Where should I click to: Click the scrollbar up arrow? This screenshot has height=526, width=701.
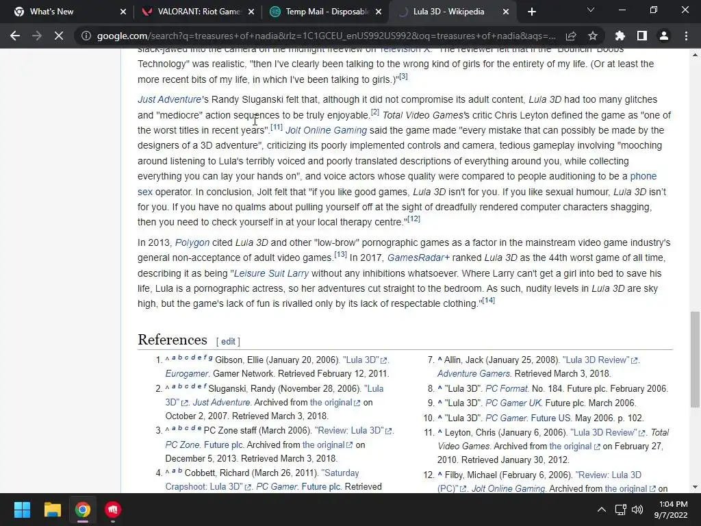click(695, 55)
